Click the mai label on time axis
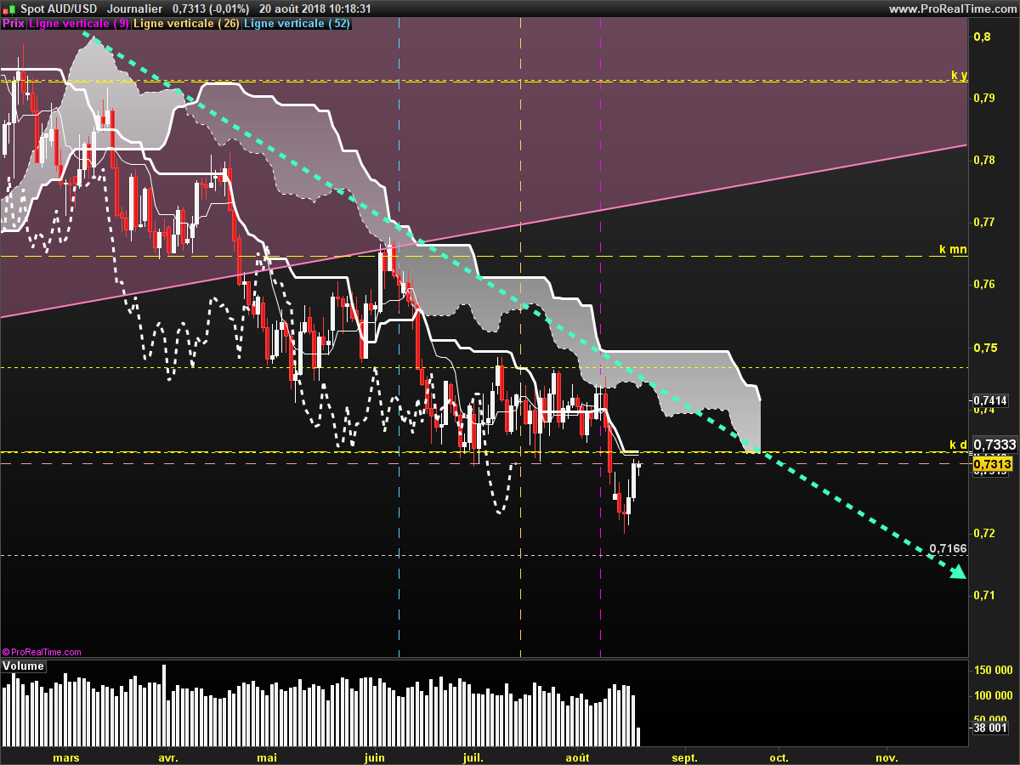 click(267, 756)
